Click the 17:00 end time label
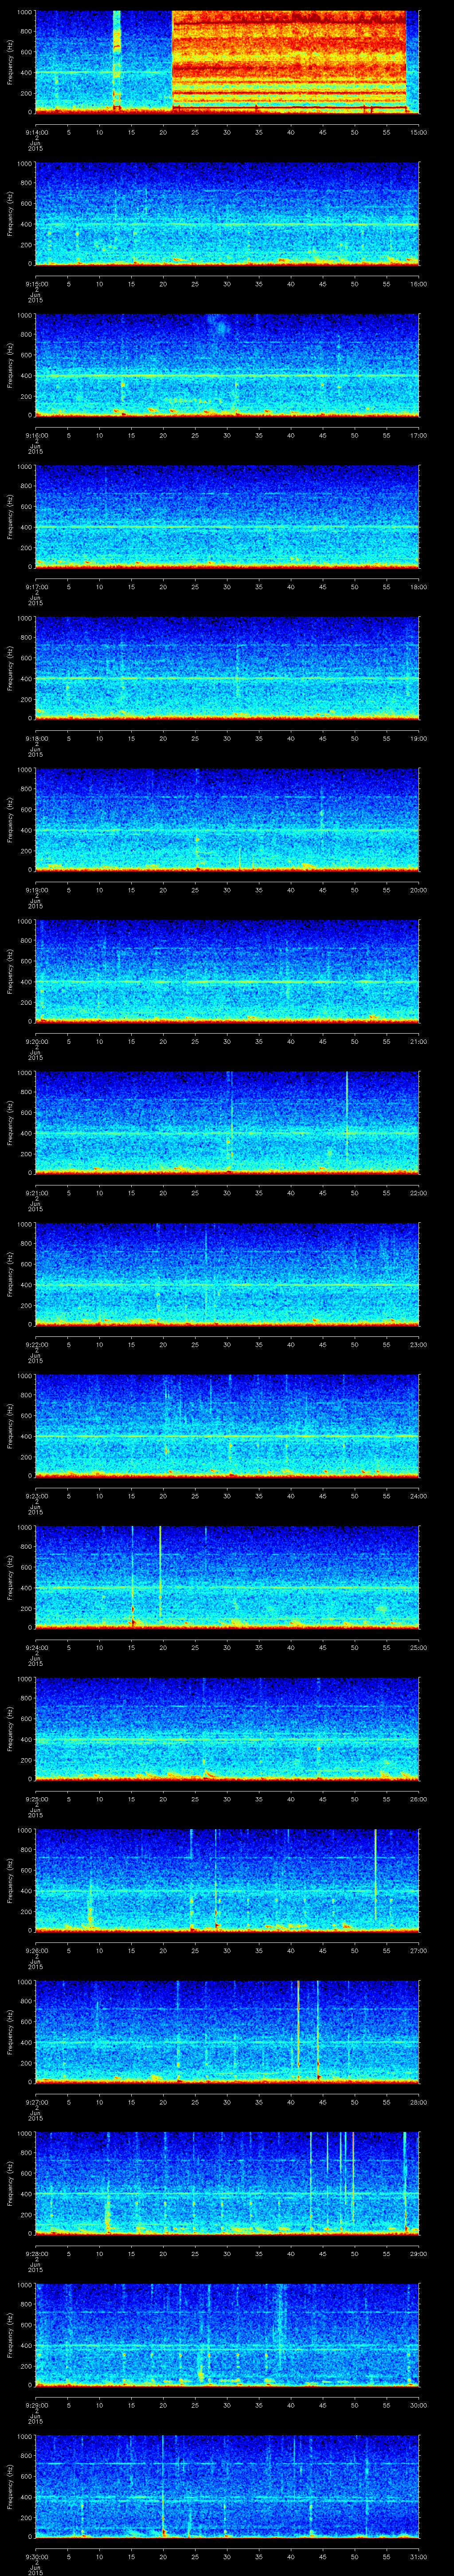The image size is (454, 2576). tap(419, 435)
